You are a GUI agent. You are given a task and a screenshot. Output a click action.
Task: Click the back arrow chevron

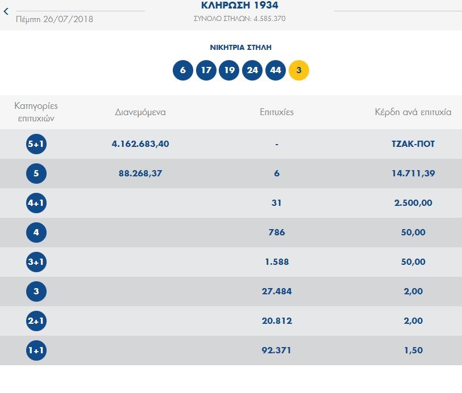pos(6,11)
